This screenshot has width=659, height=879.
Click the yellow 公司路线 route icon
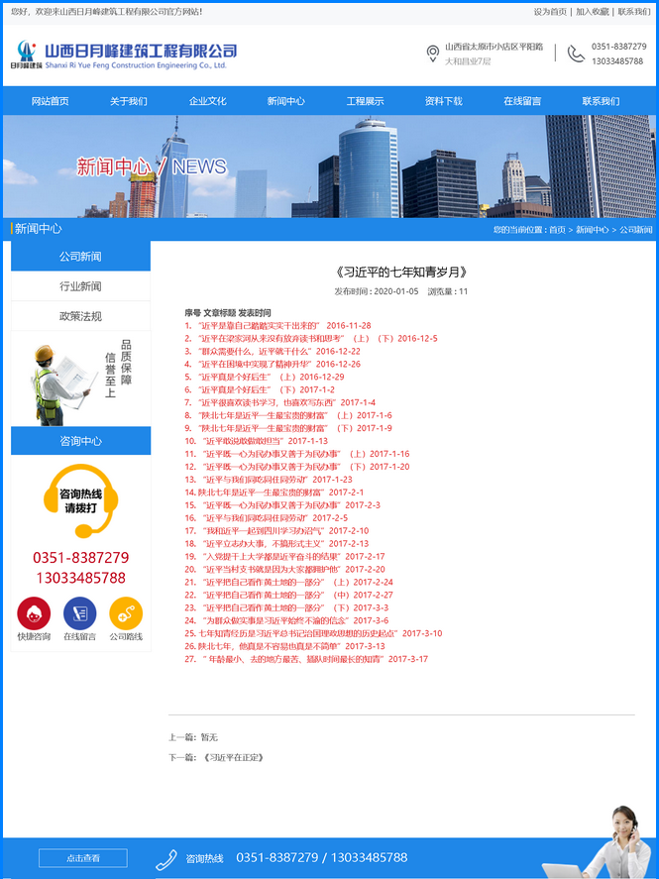[126, 613]
